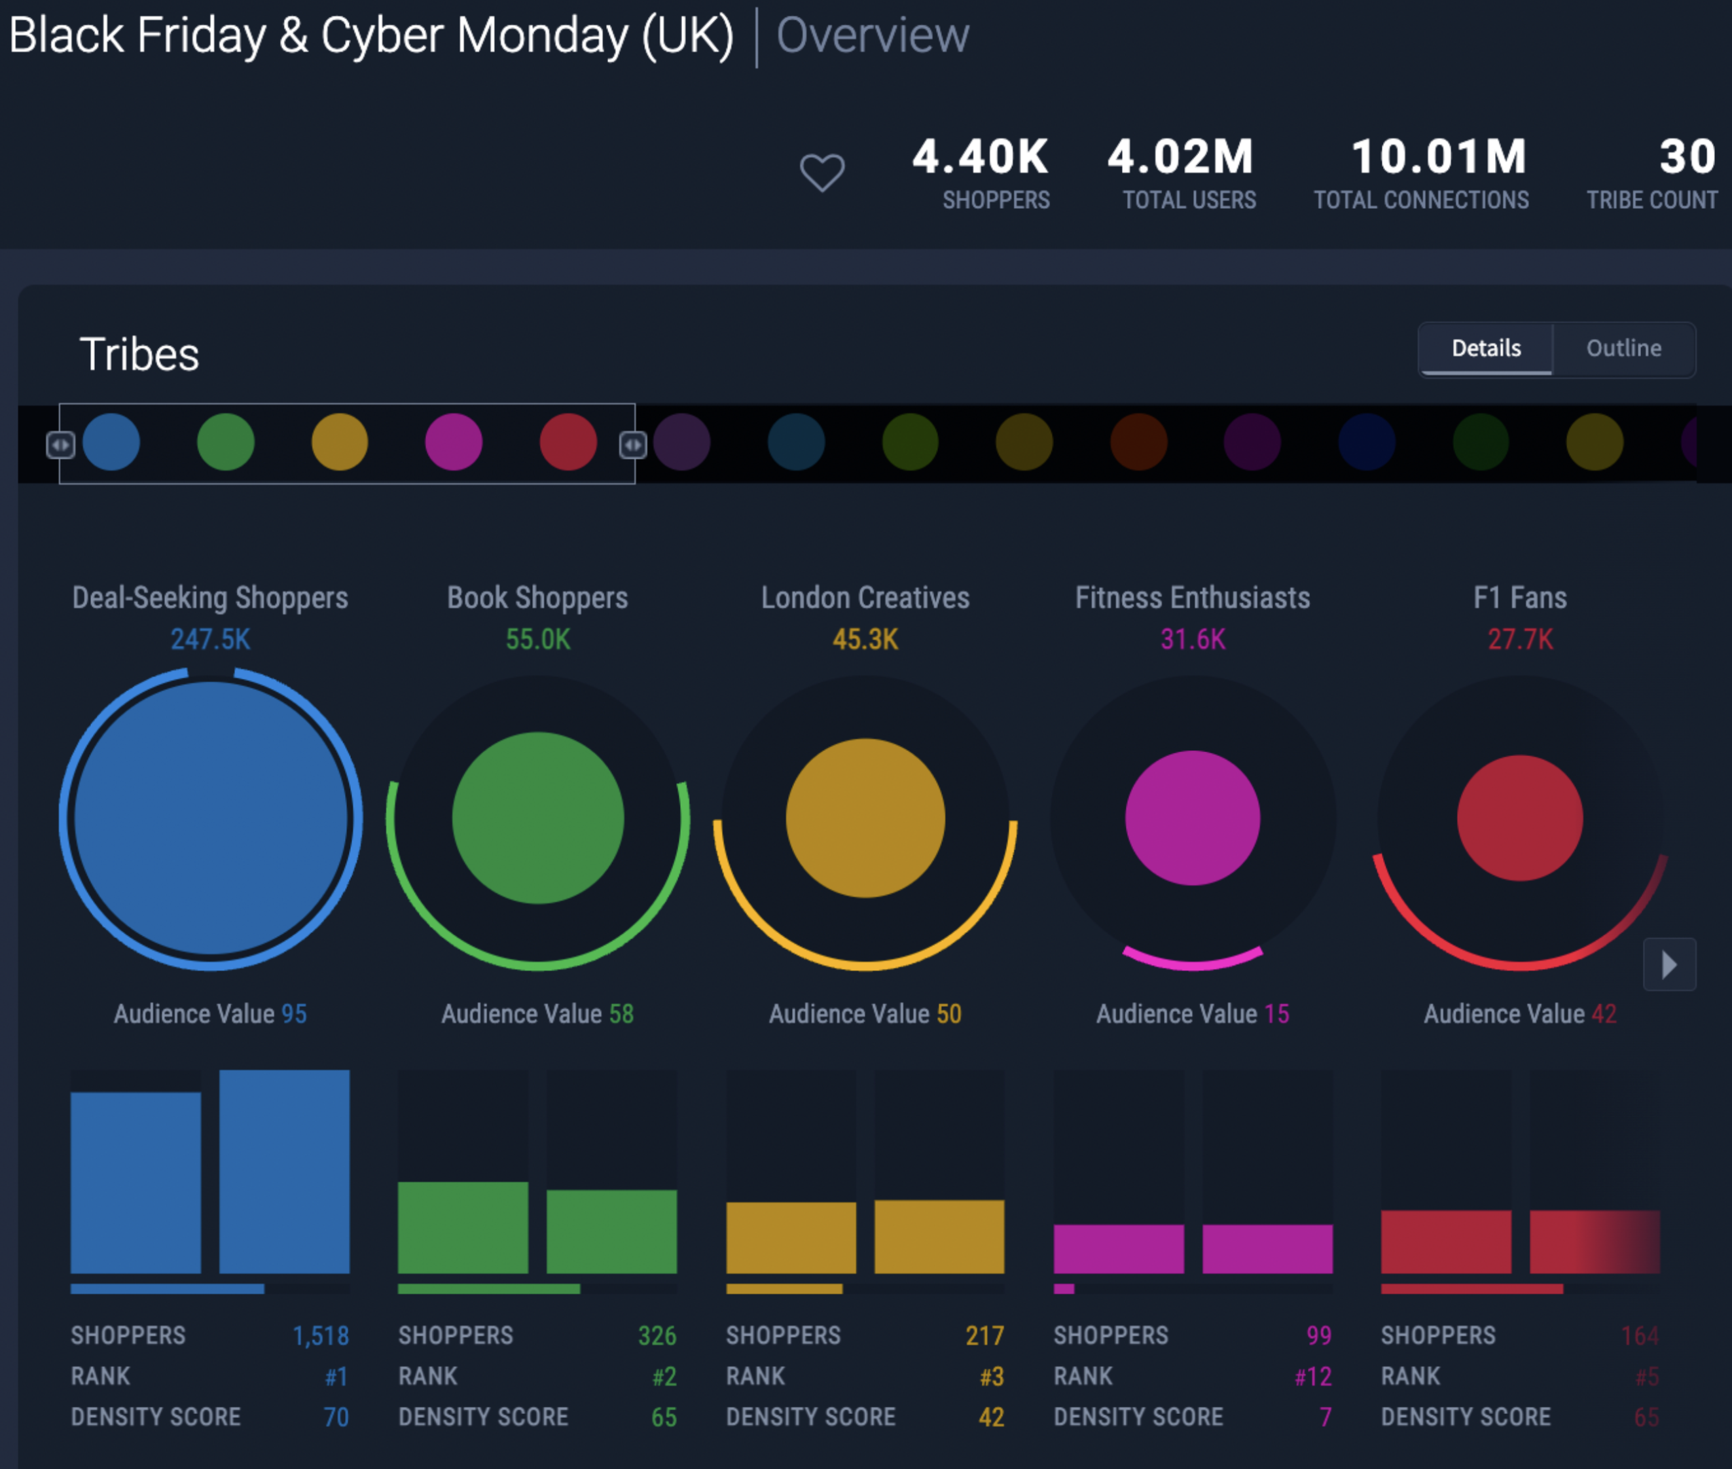Switch to the Outline tab
Screen dimensions: 1732x1469
(x=1624, y=348)
